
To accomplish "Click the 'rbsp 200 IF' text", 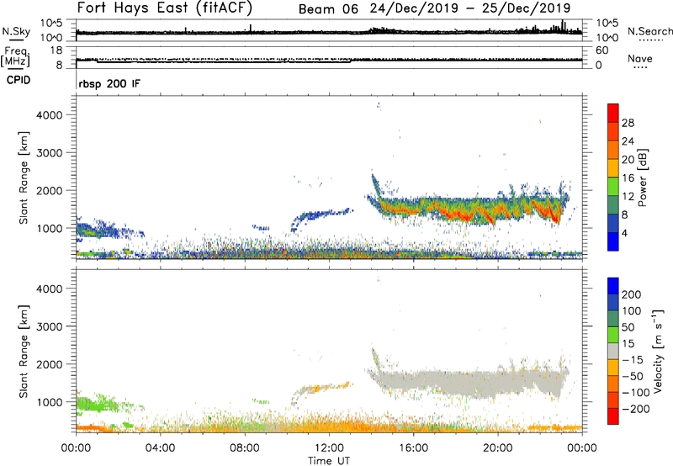I will click(109, 84).
